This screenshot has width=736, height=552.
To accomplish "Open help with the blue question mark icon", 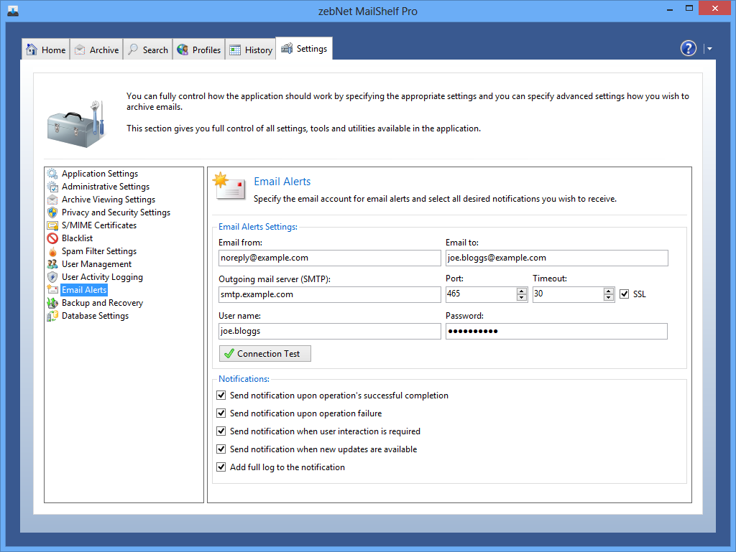I will coord(688,48).
